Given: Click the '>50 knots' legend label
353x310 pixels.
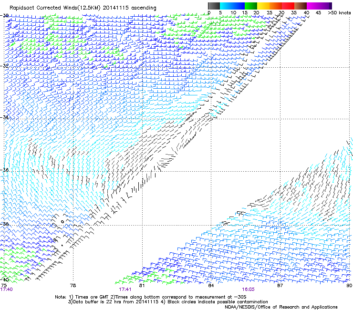Looking at the screenshot, I should [339, 13].
